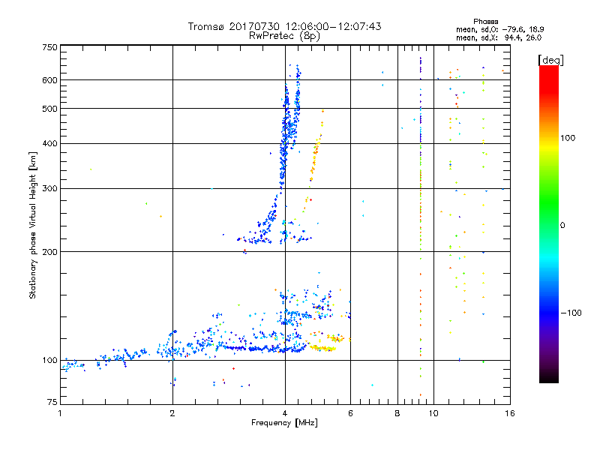Click the y-axis tick label "500"
Image resolution: width=600 pixels, height=450 pixels.
[x=49, y=109]
